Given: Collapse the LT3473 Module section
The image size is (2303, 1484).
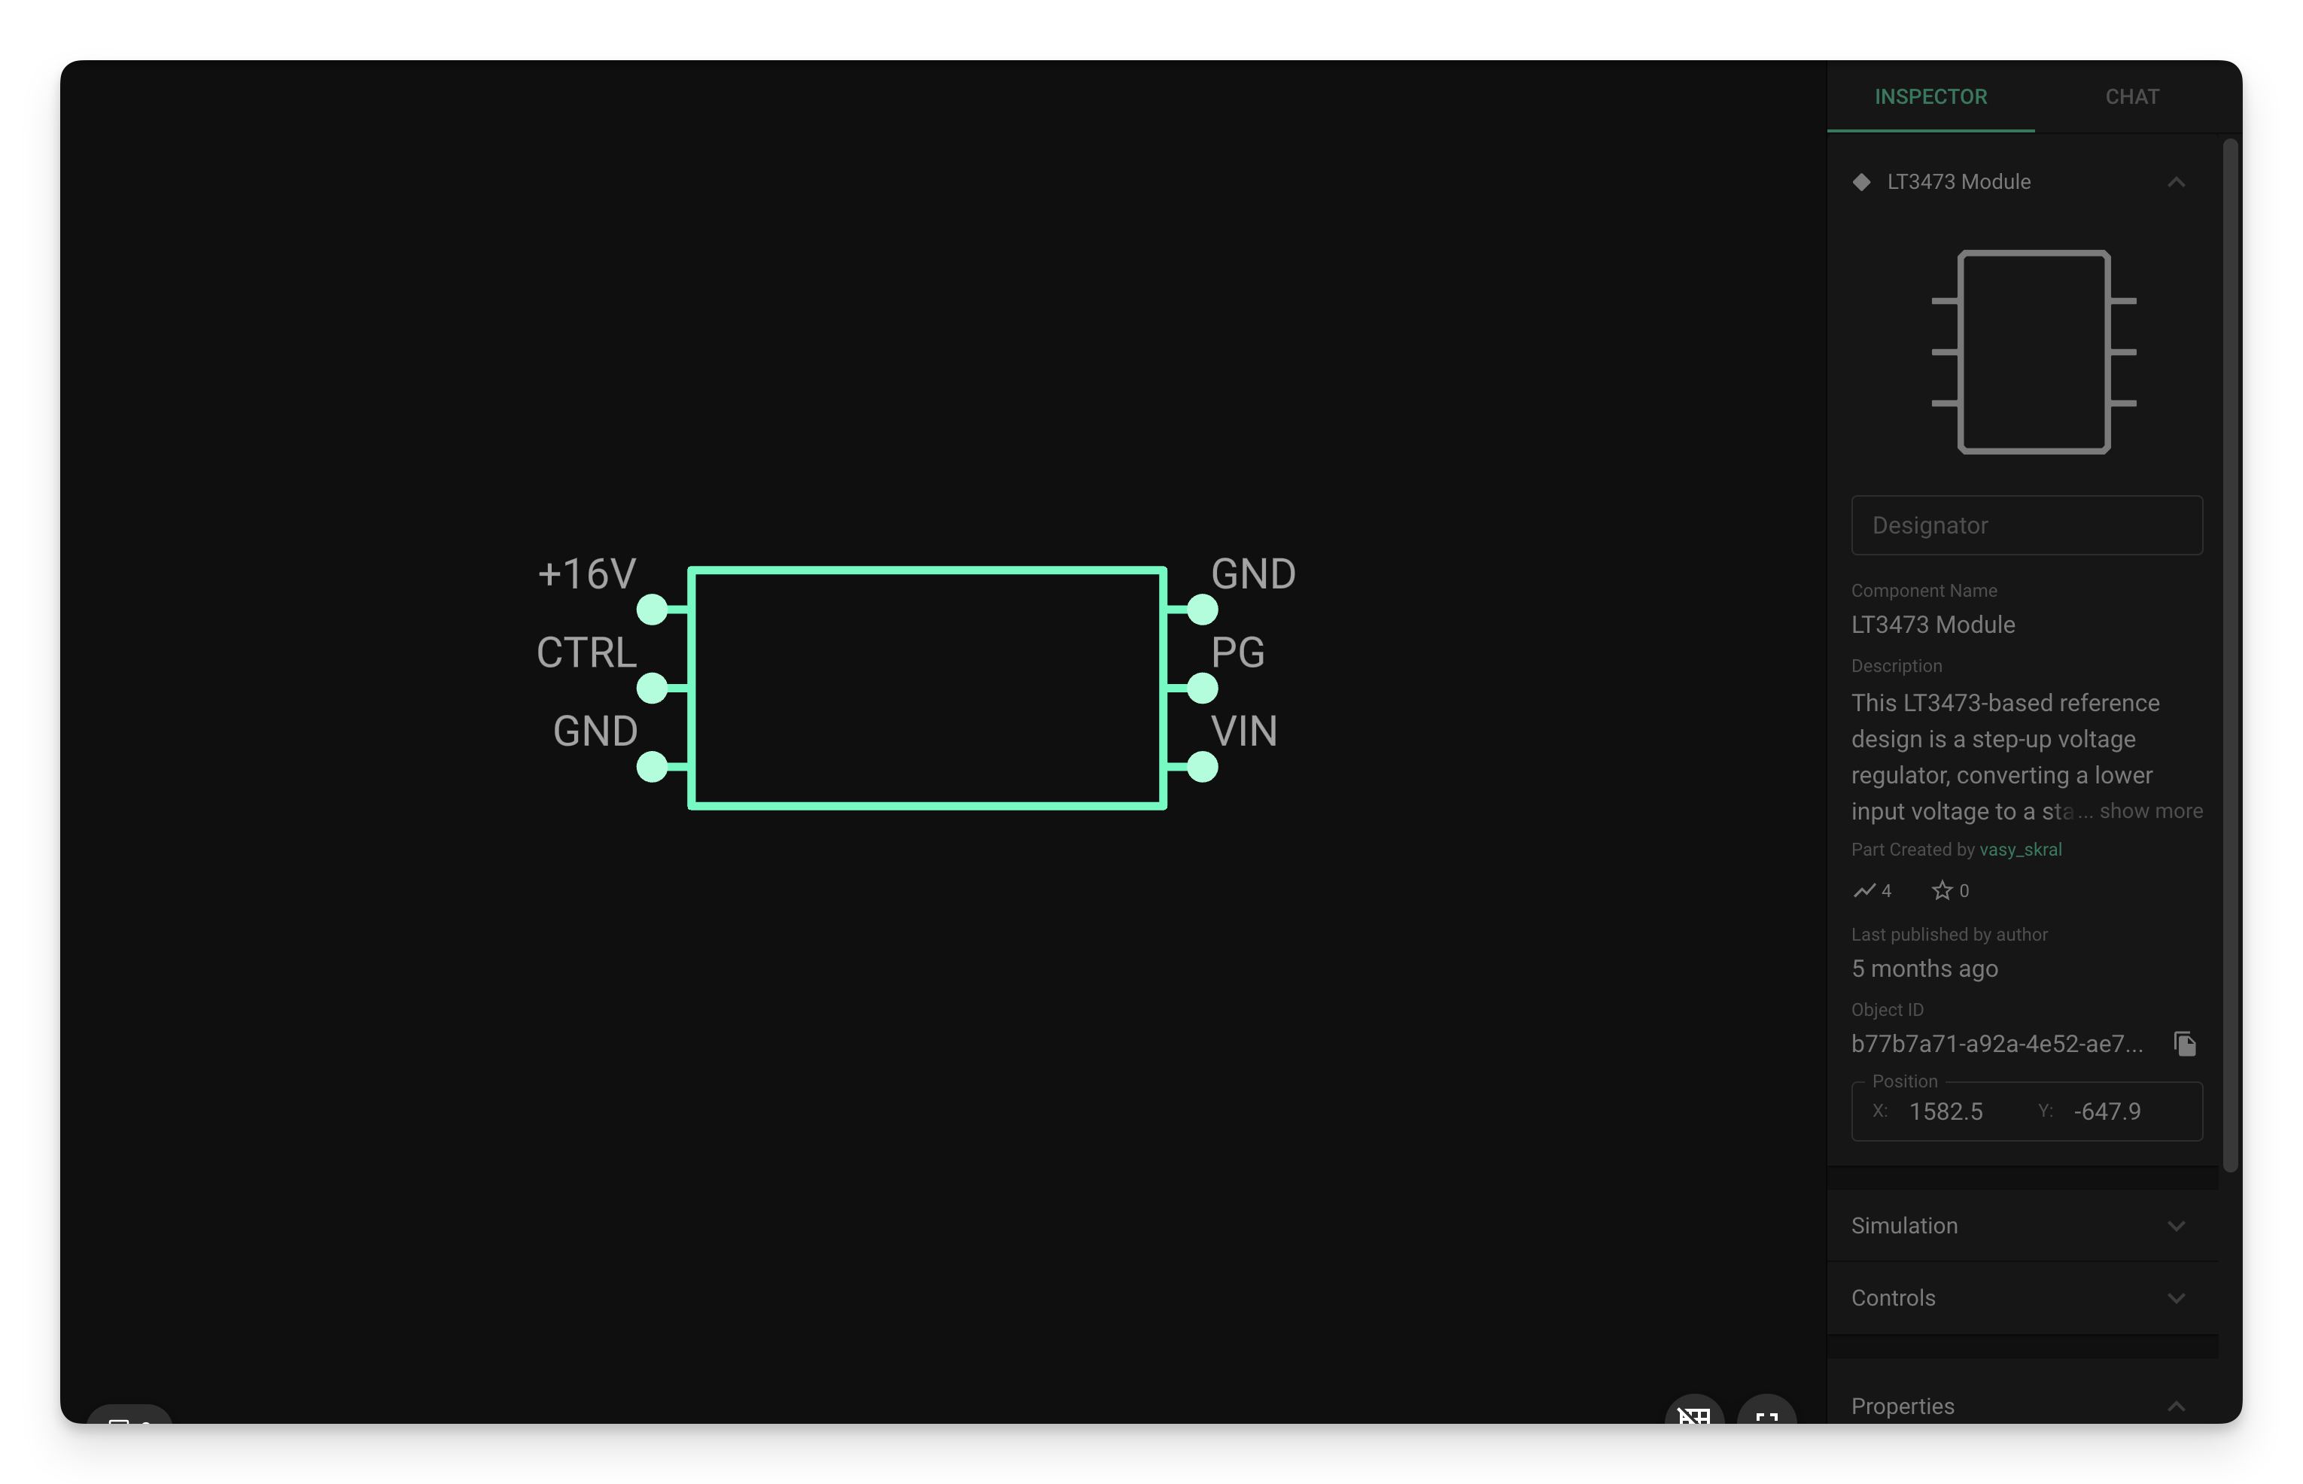Looking at the screenshot, I should [x=2175, y=182].
